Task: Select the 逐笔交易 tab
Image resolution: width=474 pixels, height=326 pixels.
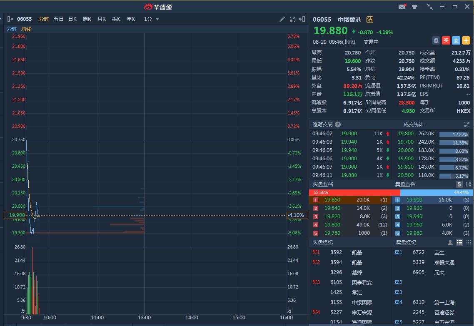Action: (x=322, y=124)
